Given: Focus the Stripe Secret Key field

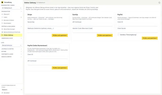Looking at the screenshot, I should point(48,25).
